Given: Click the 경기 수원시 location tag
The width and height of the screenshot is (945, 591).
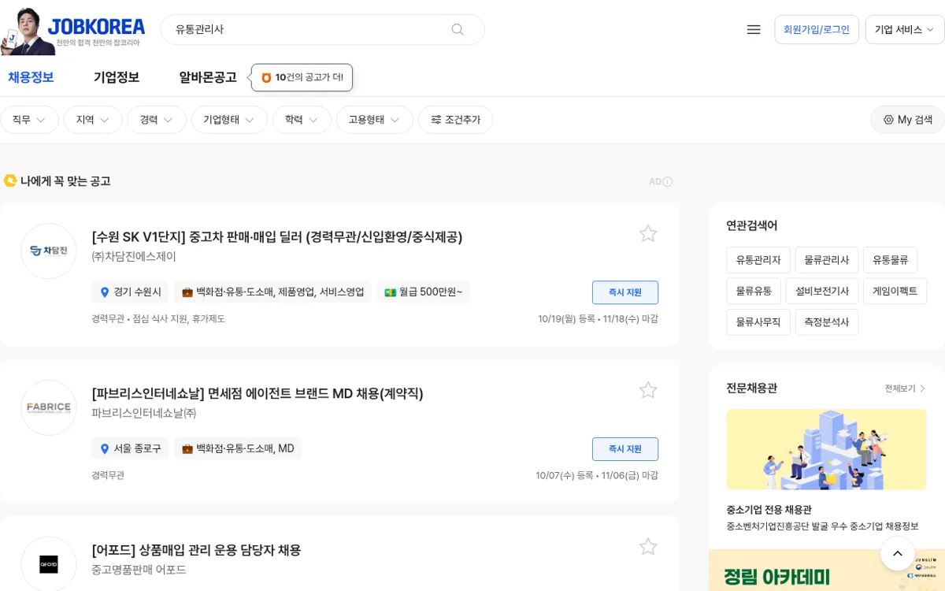Looking at the screenshot, I should pyautogui.click(x=130, y=292).
